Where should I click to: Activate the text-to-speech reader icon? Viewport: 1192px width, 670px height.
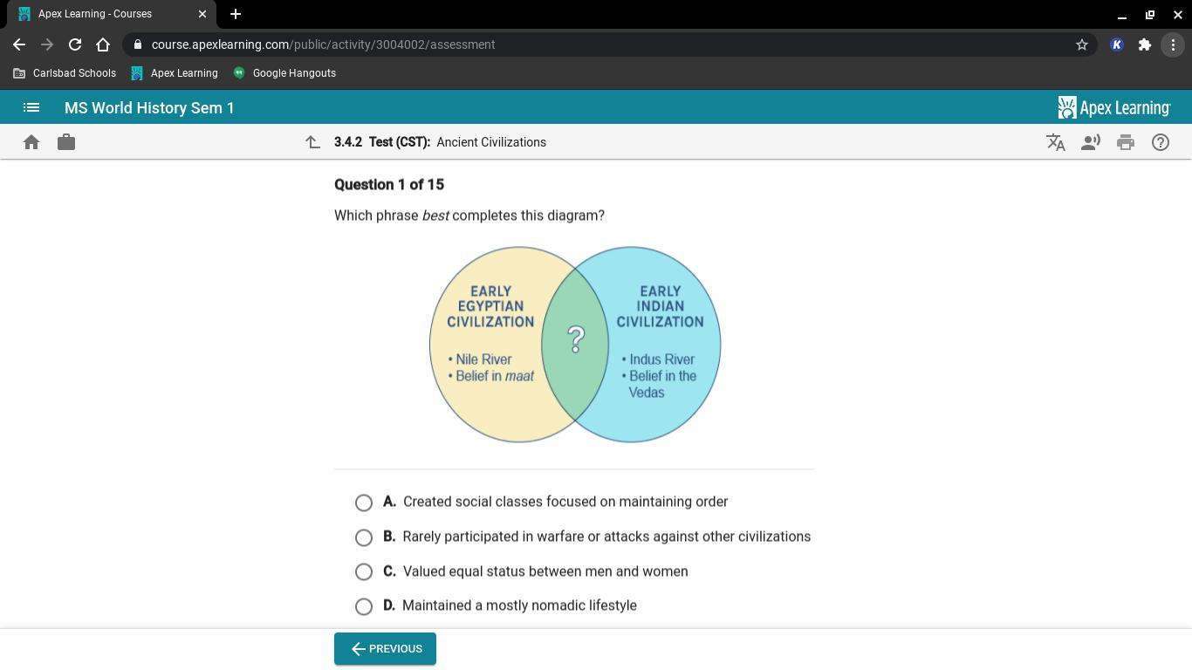[1091, 142]
